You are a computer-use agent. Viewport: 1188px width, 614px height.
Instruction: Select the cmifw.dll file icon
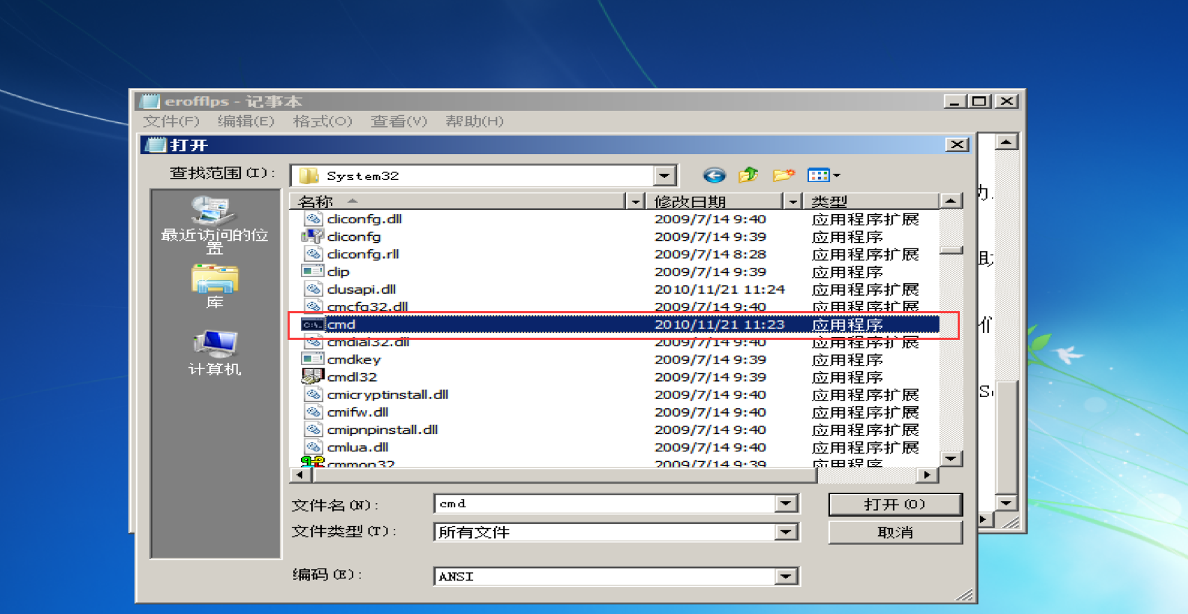click(x=313, y=412)
